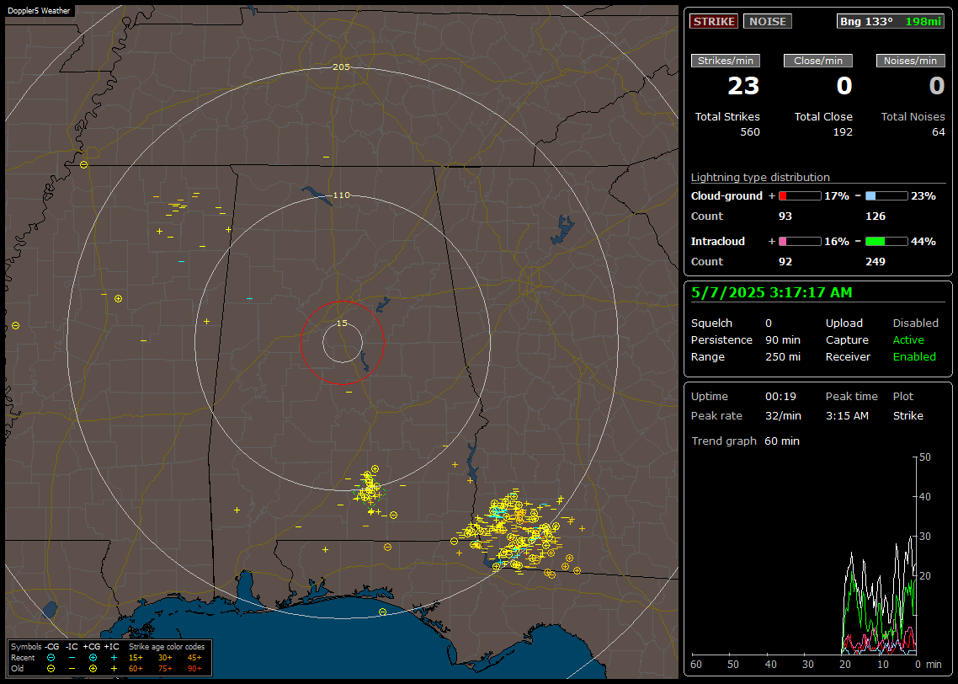
Task: Click the cloud-ground count 126
Action: coord(876,216)
